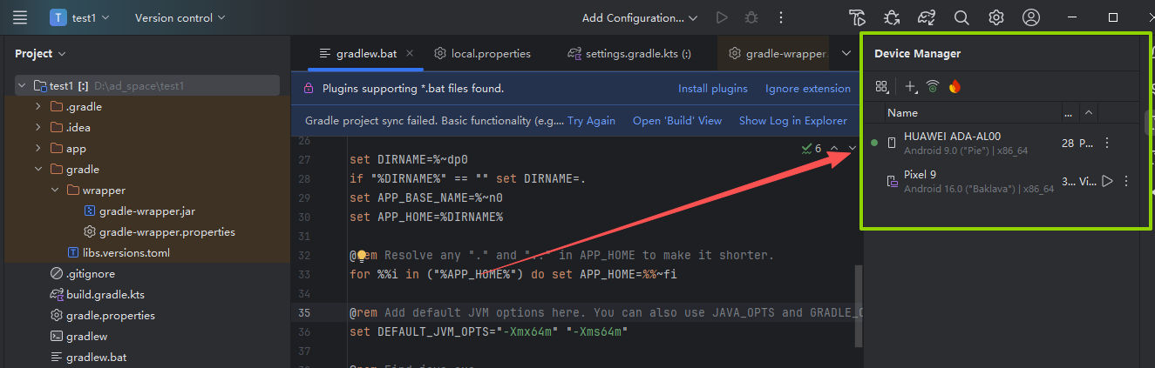This screenshot has width=1155, height=368.
Task: Close the gradlew.bat editor tab
Action: (x=411, y=54)
